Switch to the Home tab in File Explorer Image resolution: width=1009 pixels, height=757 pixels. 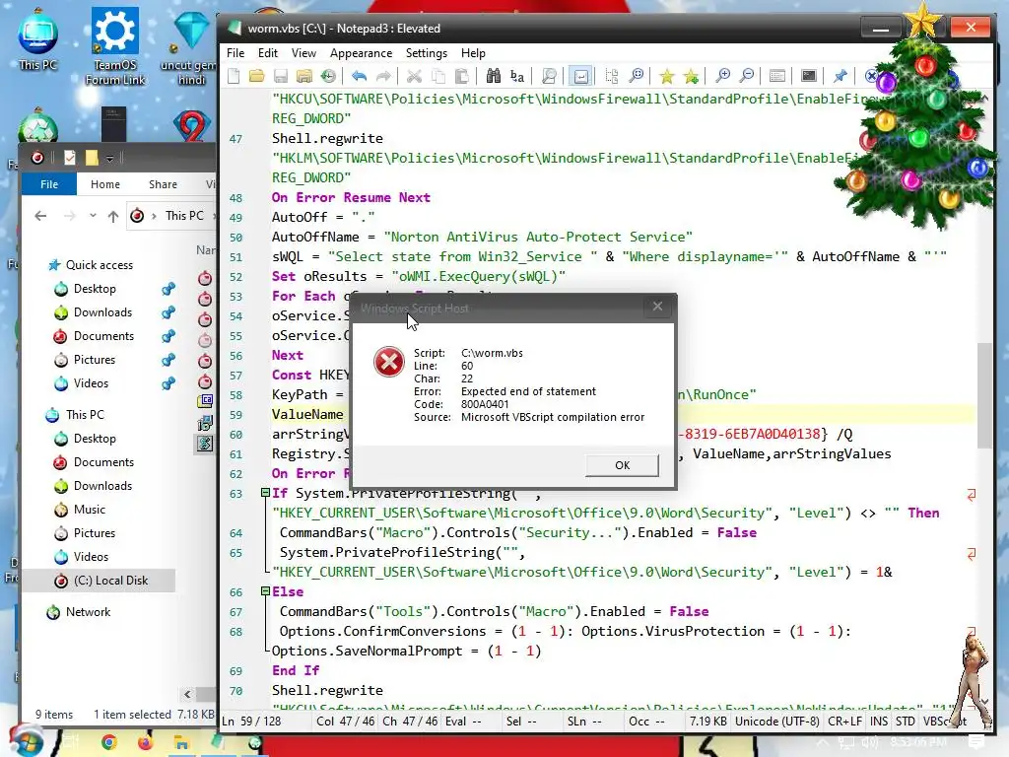click(x=104, y=184)
